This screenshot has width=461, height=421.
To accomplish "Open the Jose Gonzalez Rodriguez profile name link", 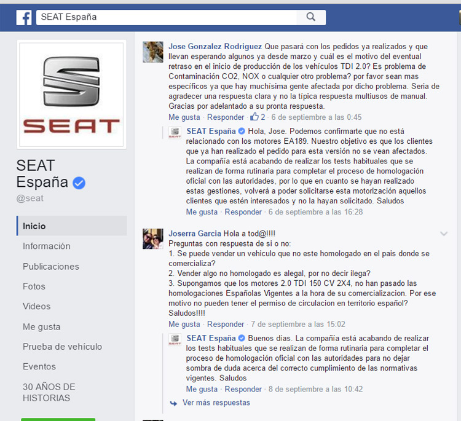I will [215, 47].
